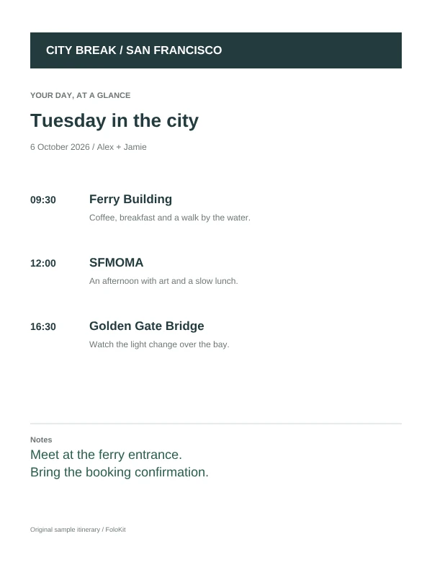Viewport: 432px width, 562px height.
Task: Select the Original sample itinerary footer
Action: 78,530
